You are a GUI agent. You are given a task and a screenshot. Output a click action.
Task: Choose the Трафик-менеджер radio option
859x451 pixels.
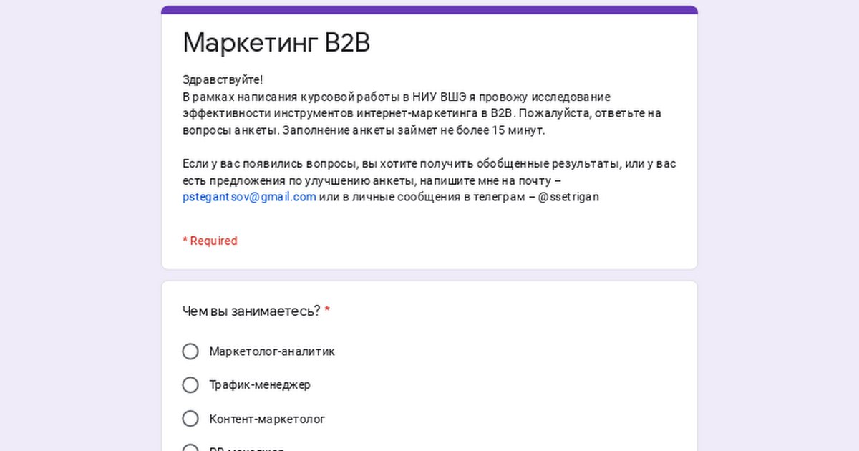click(190, 385)
